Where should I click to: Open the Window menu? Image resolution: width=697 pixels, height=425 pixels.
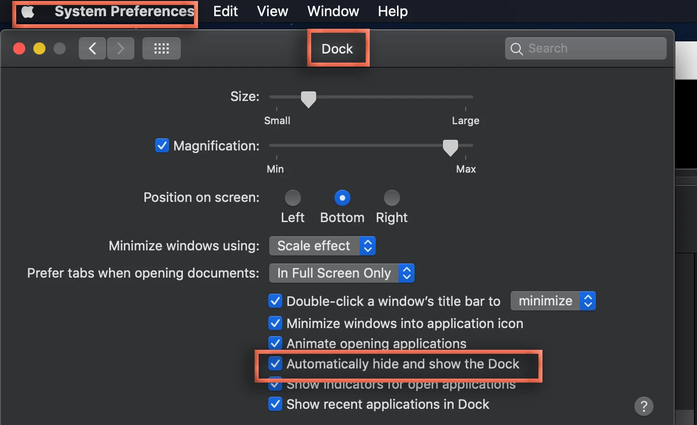[333, 12]
